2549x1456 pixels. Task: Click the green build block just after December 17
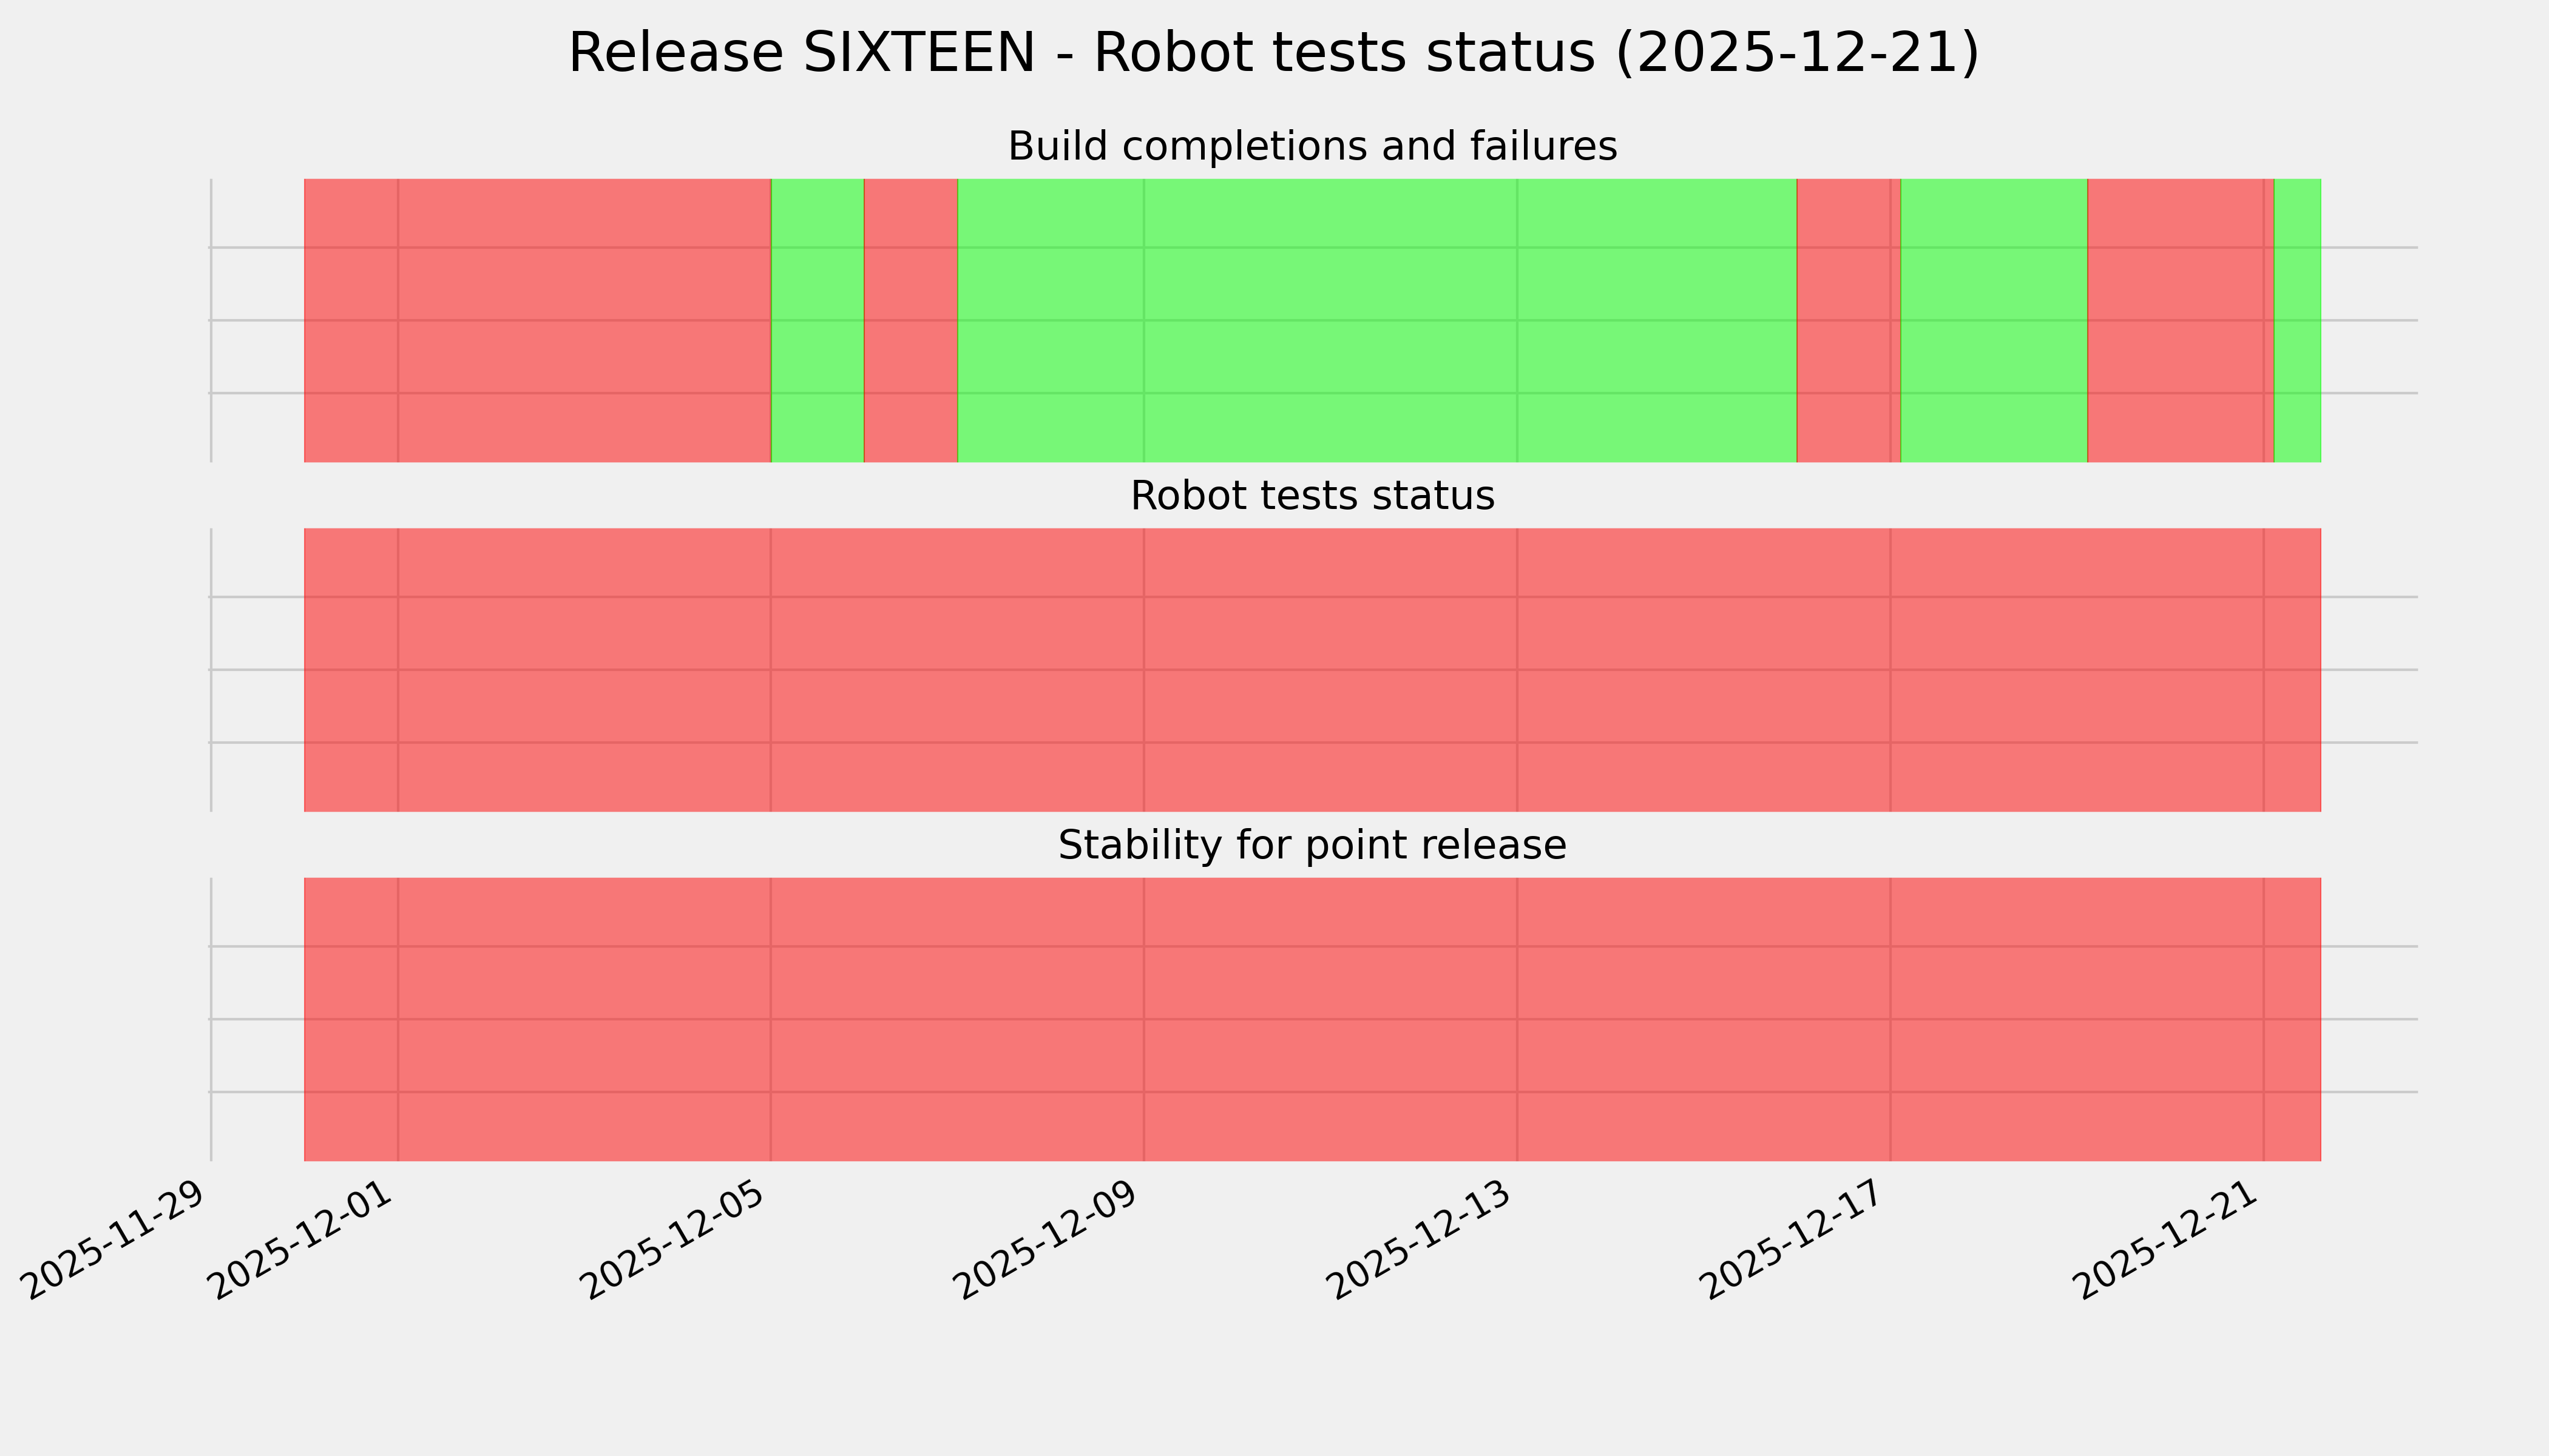click(1994, 320)
